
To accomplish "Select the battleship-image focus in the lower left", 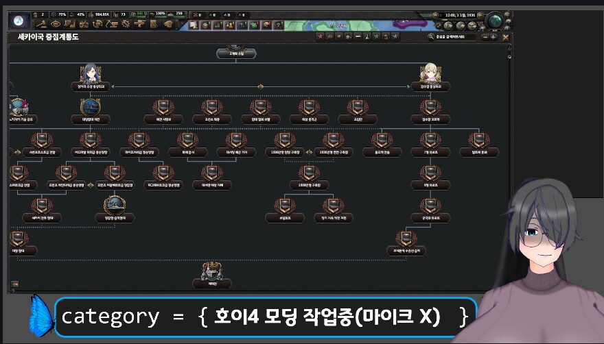I will 115,206.
